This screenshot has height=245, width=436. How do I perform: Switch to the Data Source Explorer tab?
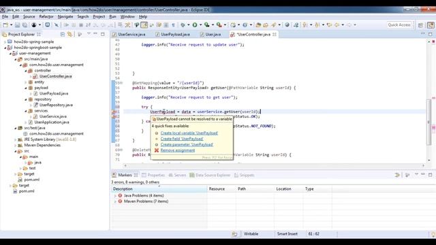[x=211, y=175]
